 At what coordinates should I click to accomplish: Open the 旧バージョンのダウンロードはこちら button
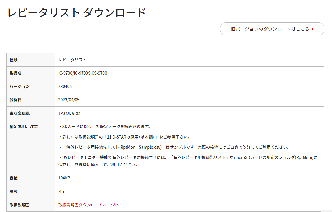tap(272, 29)
